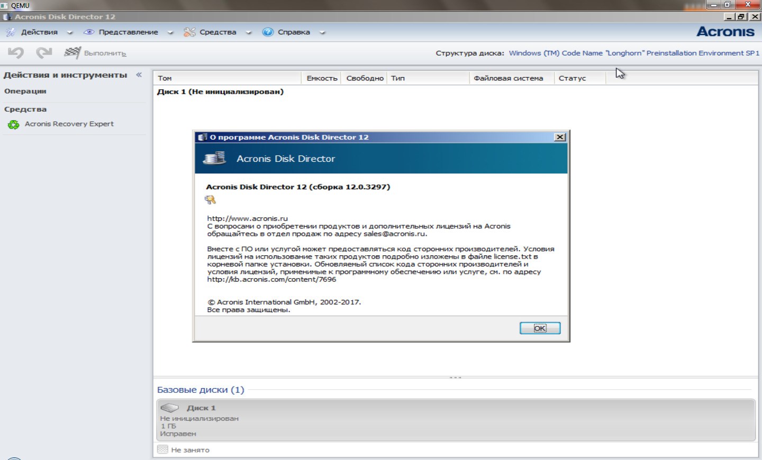Open the Средства menu
Image resolution: width=762 pixels, height=460 pixels.
[x=218, y=32]
